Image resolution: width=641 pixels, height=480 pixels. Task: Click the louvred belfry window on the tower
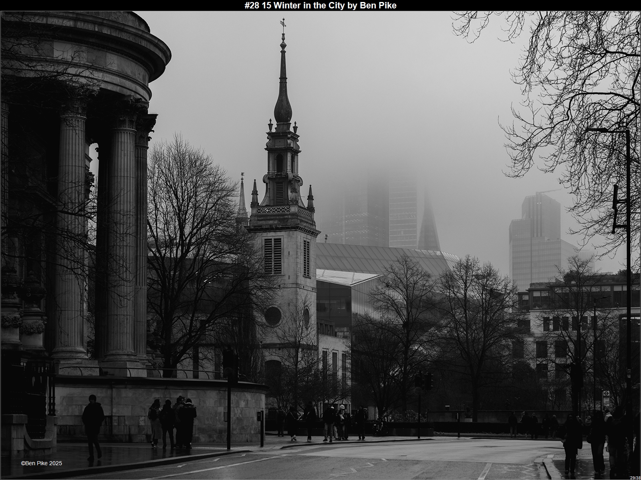pyautogui.click(x=273, y=256)
